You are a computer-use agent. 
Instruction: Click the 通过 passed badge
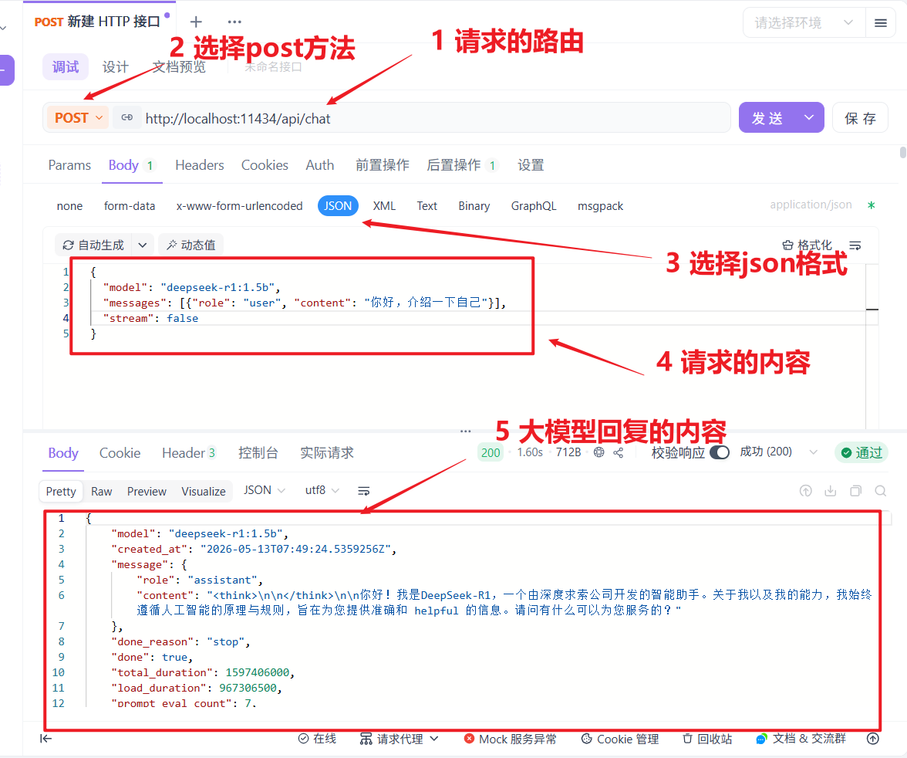(x=861, y=453)
